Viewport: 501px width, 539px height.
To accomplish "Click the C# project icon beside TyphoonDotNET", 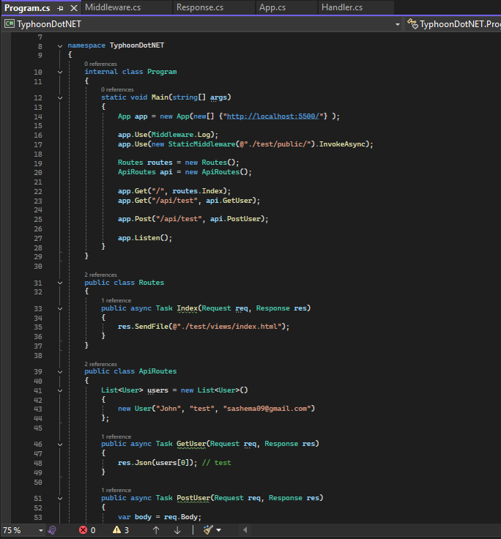I will click(10, 24).
